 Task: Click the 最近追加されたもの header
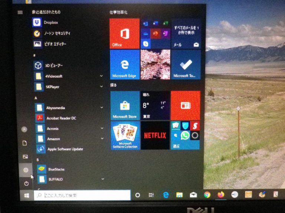click(46, 12)
